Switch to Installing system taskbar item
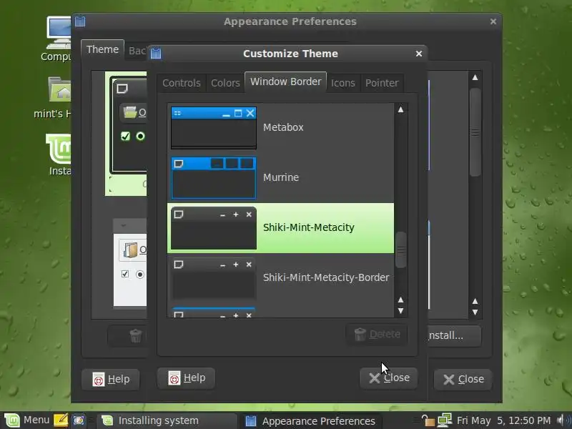 pyautogui.click(x=167, y=421)
